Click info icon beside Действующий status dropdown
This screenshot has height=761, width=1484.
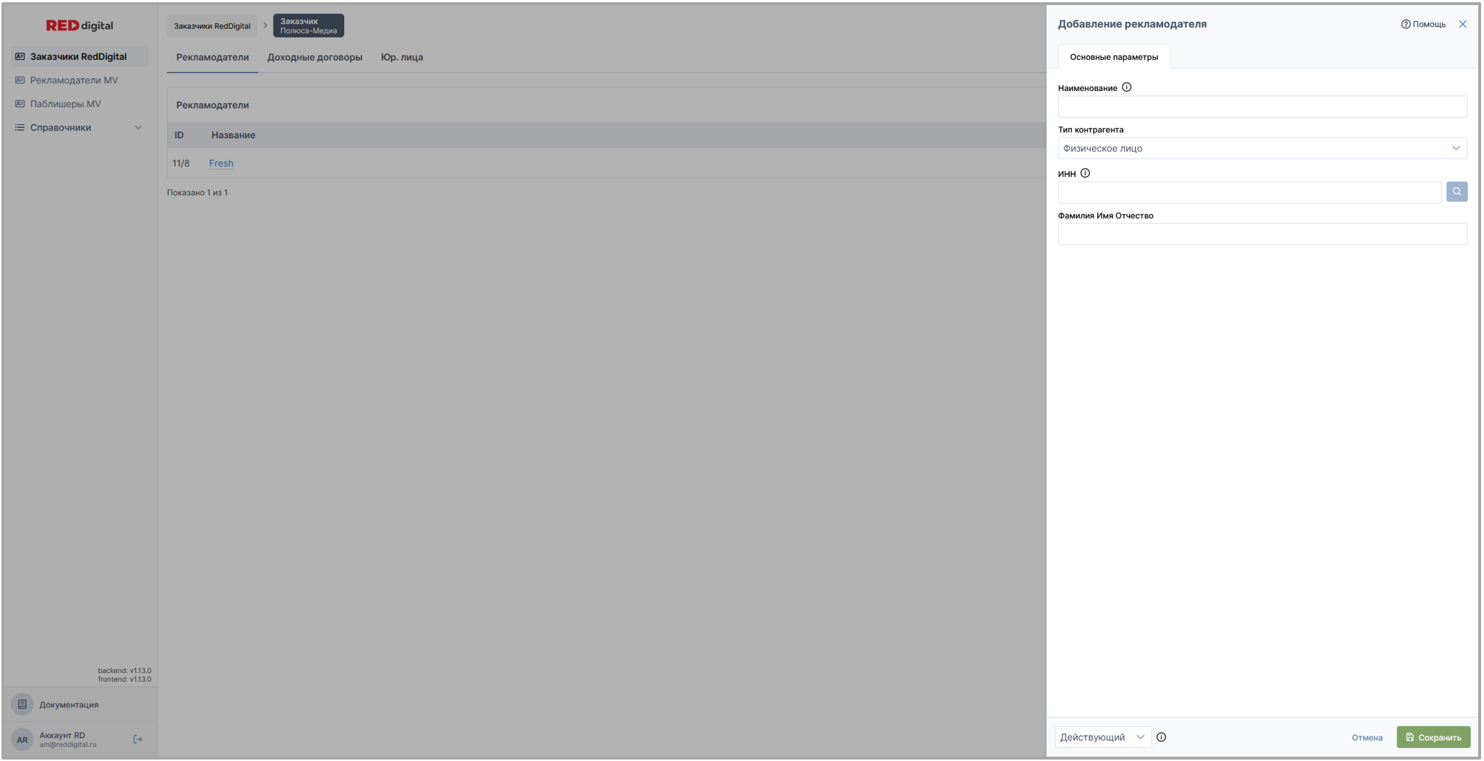(x=1161, y=737)
